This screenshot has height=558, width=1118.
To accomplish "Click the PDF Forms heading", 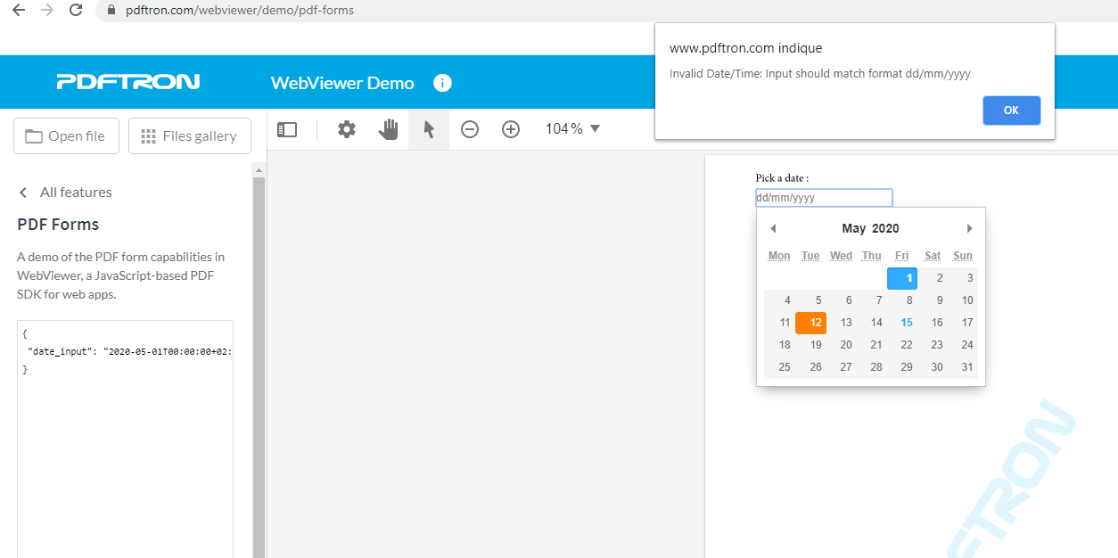I will pos(58,225).
